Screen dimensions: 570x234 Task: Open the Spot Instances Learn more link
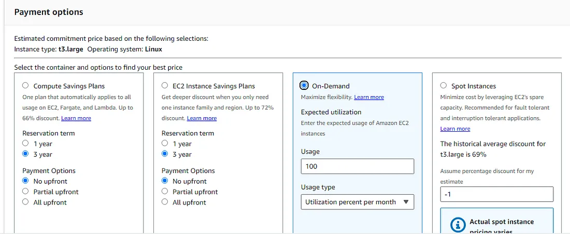tap(455, 129)
